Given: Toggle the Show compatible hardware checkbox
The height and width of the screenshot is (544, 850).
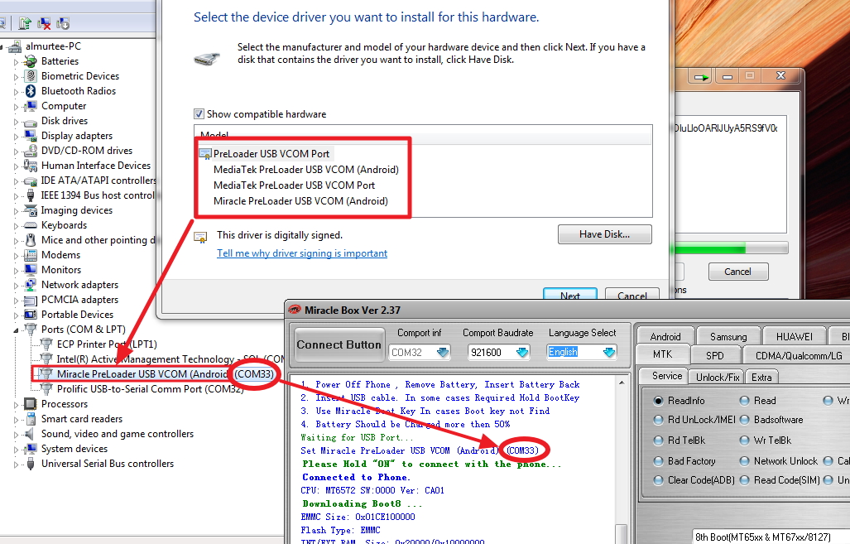Looking at the screenshot, I should [199, 114].
